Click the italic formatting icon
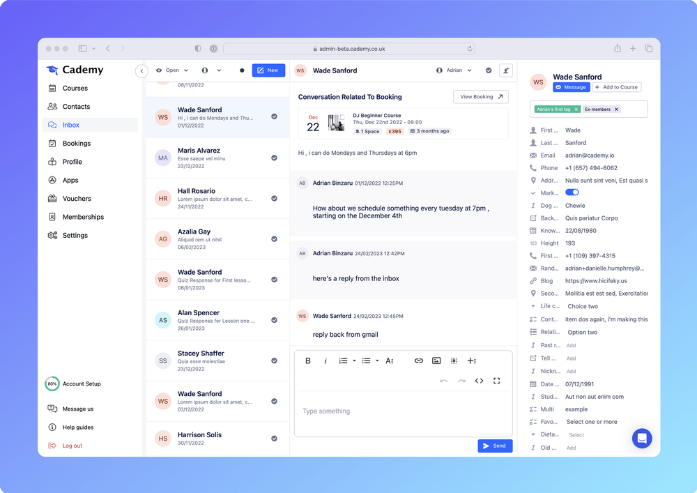697x493 pixels. pyautogui.click(x=325, y=361)
